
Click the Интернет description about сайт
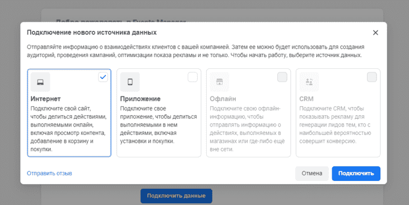(68, 129)
